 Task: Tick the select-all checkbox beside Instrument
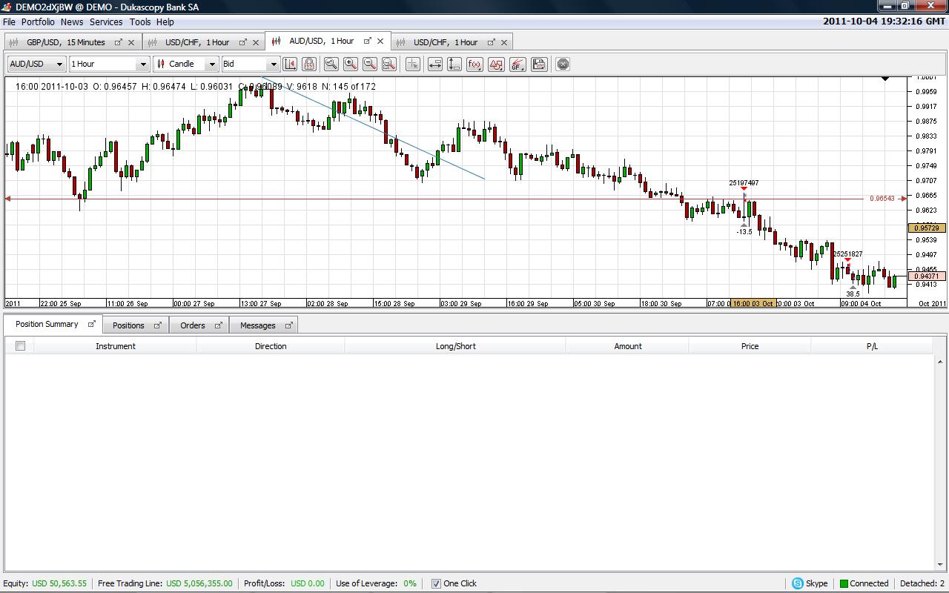[20, 346]
